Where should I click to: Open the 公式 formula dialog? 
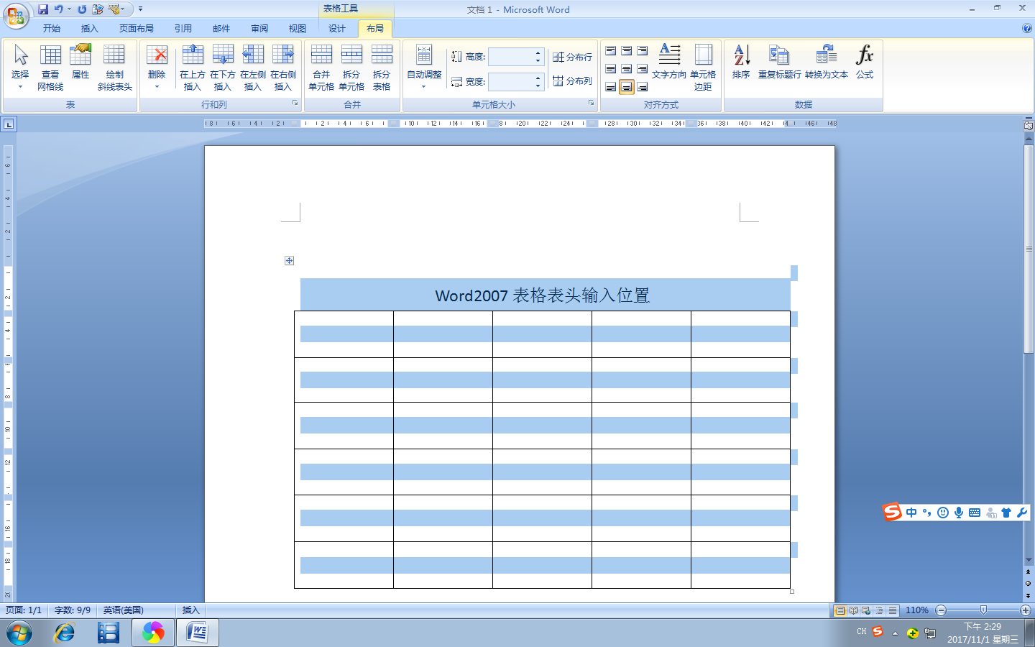click(x=865, y=65)
